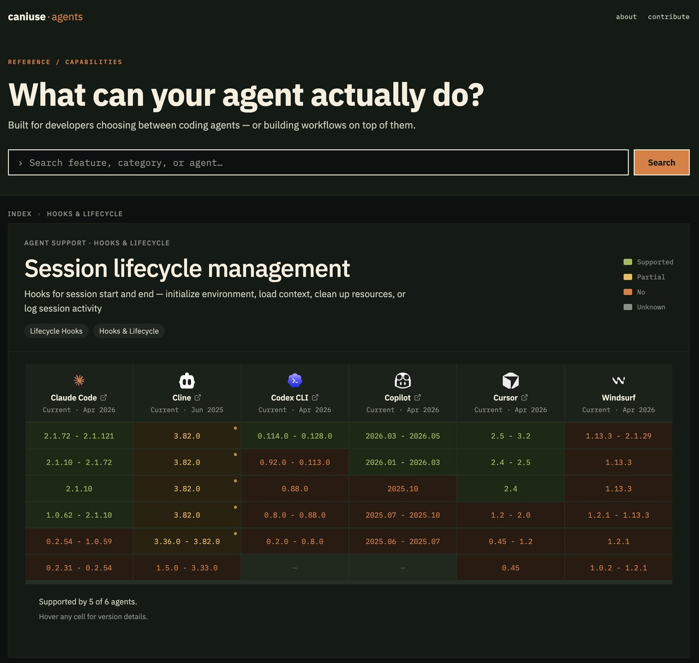Click Cline cell 1.5.0 - 3.33.0

click(187, 567)
